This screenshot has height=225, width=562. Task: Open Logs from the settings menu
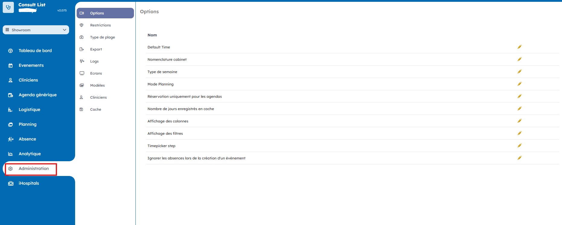click(94, 61)
